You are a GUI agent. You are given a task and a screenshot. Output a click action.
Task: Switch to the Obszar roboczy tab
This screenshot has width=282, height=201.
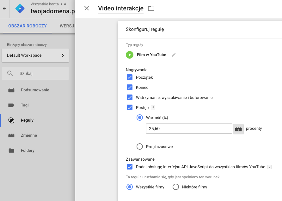click(x=28, y=26)
